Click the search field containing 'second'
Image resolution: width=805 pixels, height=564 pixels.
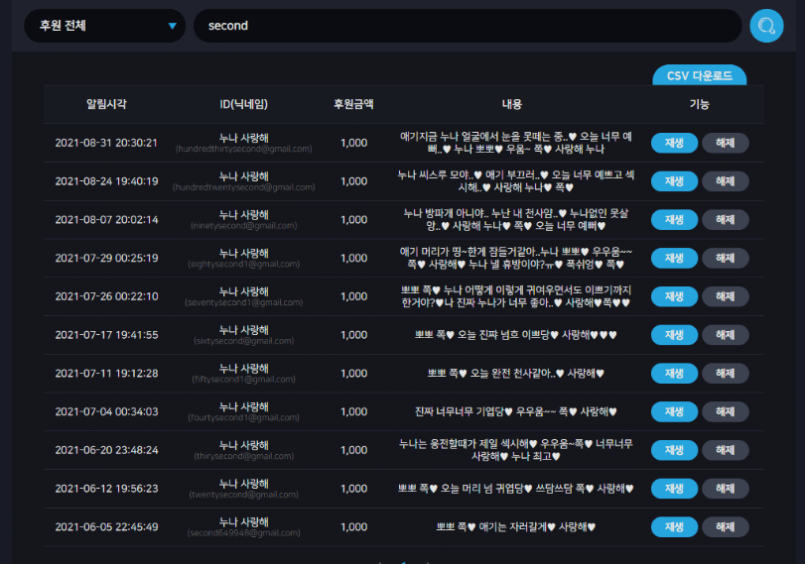(468, 26)
